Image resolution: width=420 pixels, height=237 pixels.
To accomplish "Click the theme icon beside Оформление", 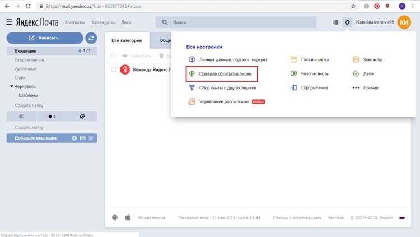I will pyautogui.click(x=293, y=87).
